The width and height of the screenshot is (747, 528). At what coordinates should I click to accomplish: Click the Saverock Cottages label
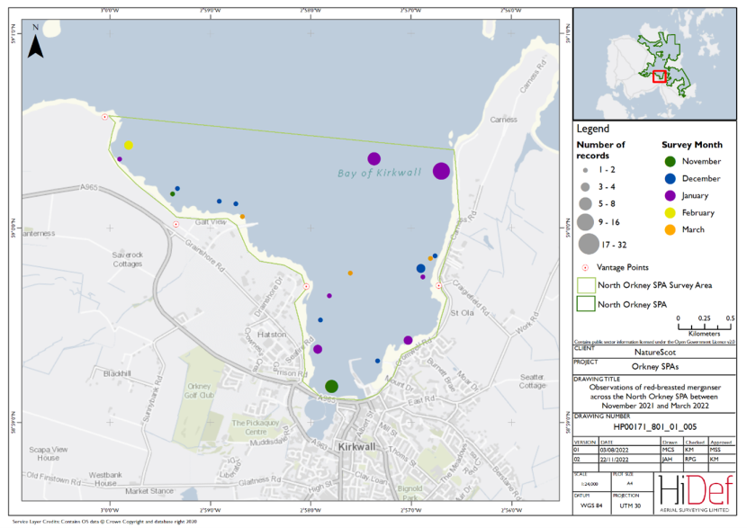127,259
